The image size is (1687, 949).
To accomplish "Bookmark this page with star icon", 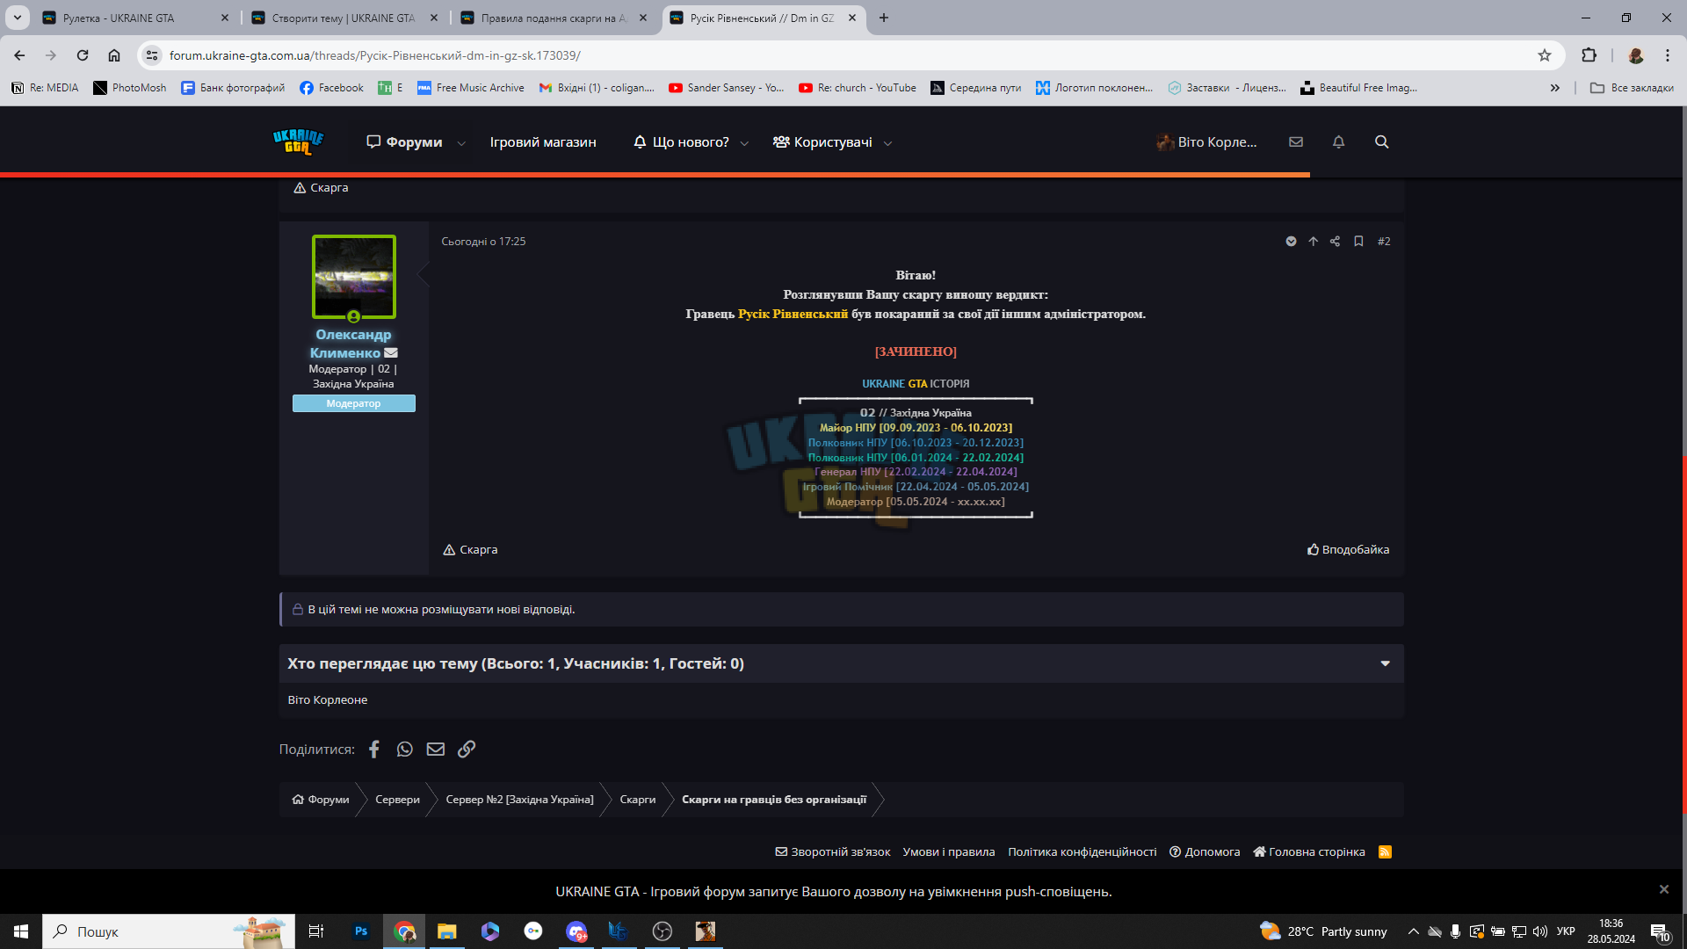I will pyautogui.click(x=1545, y=55).
